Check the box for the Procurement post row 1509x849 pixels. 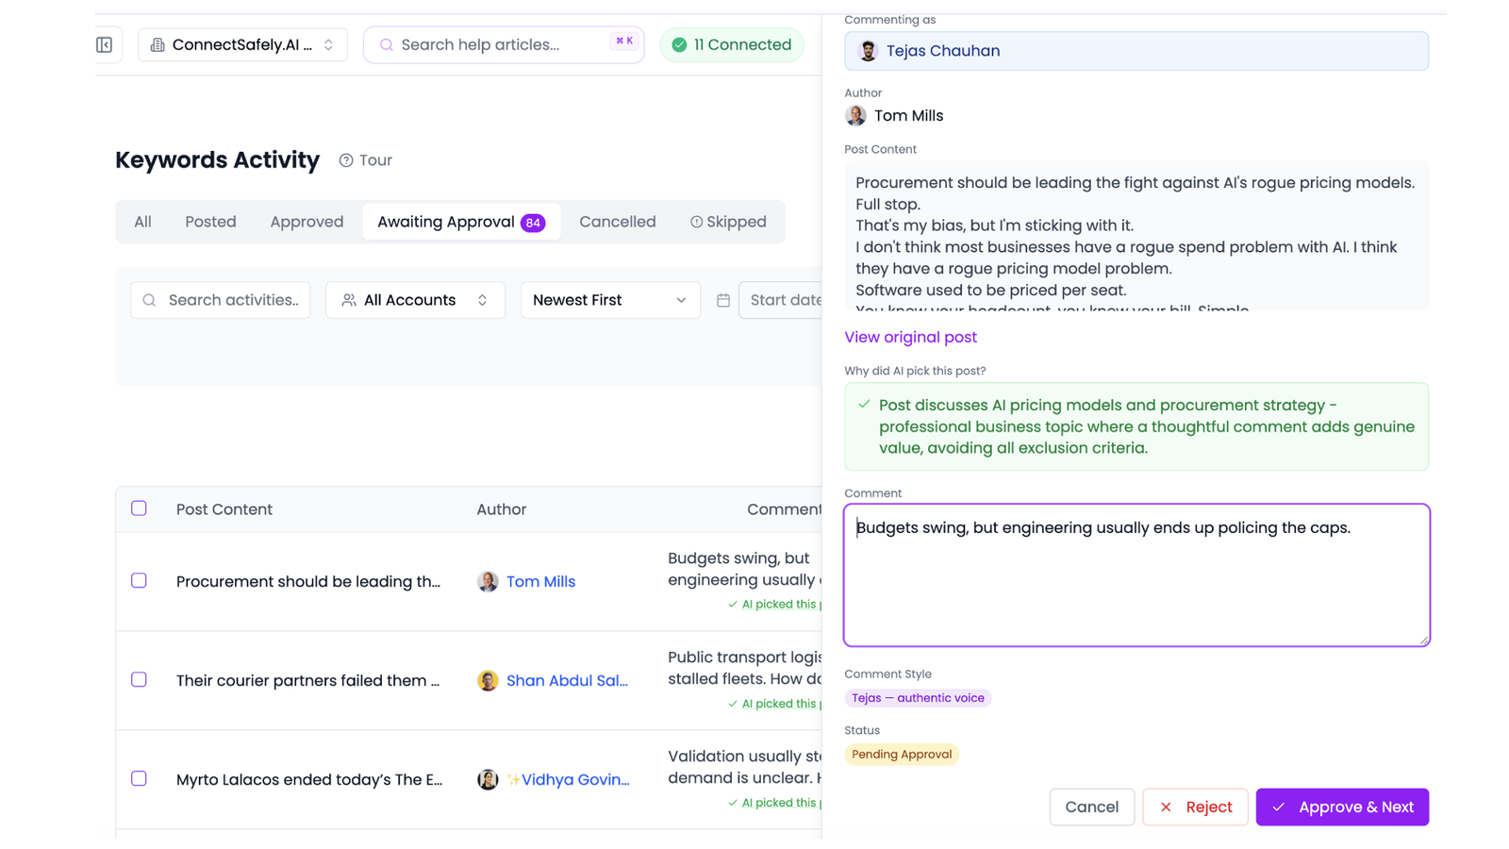point(139,581)
